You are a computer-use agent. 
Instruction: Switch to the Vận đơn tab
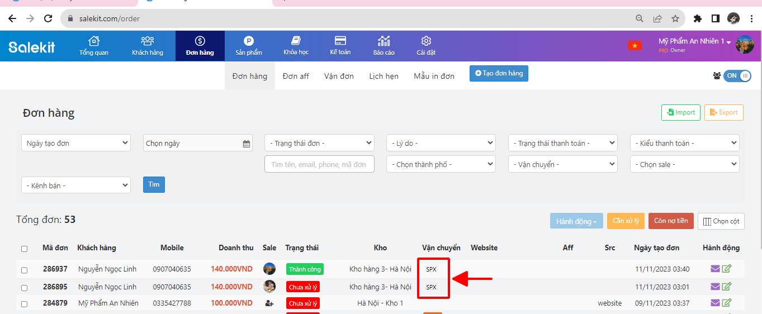[339, 76]
